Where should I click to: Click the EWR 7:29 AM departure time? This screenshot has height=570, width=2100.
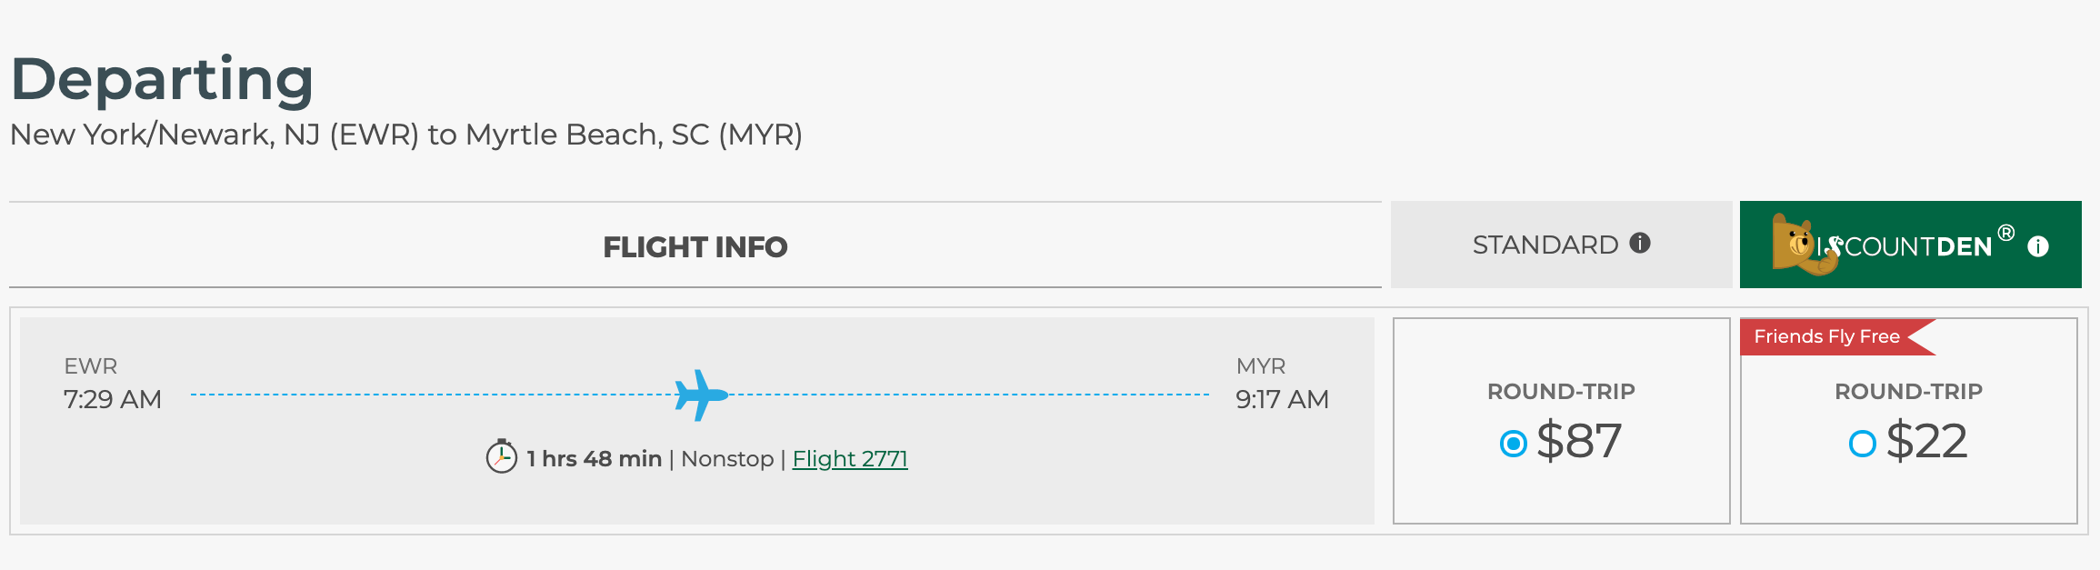(112, 399)
